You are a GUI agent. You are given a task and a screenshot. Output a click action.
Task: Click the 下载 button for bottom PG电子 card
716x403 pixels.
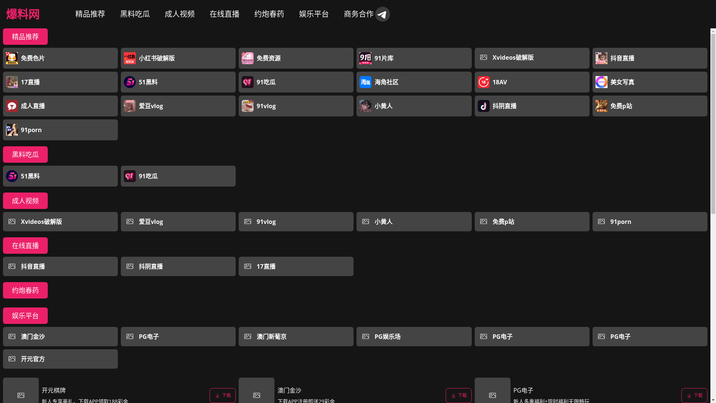(694, 396)
